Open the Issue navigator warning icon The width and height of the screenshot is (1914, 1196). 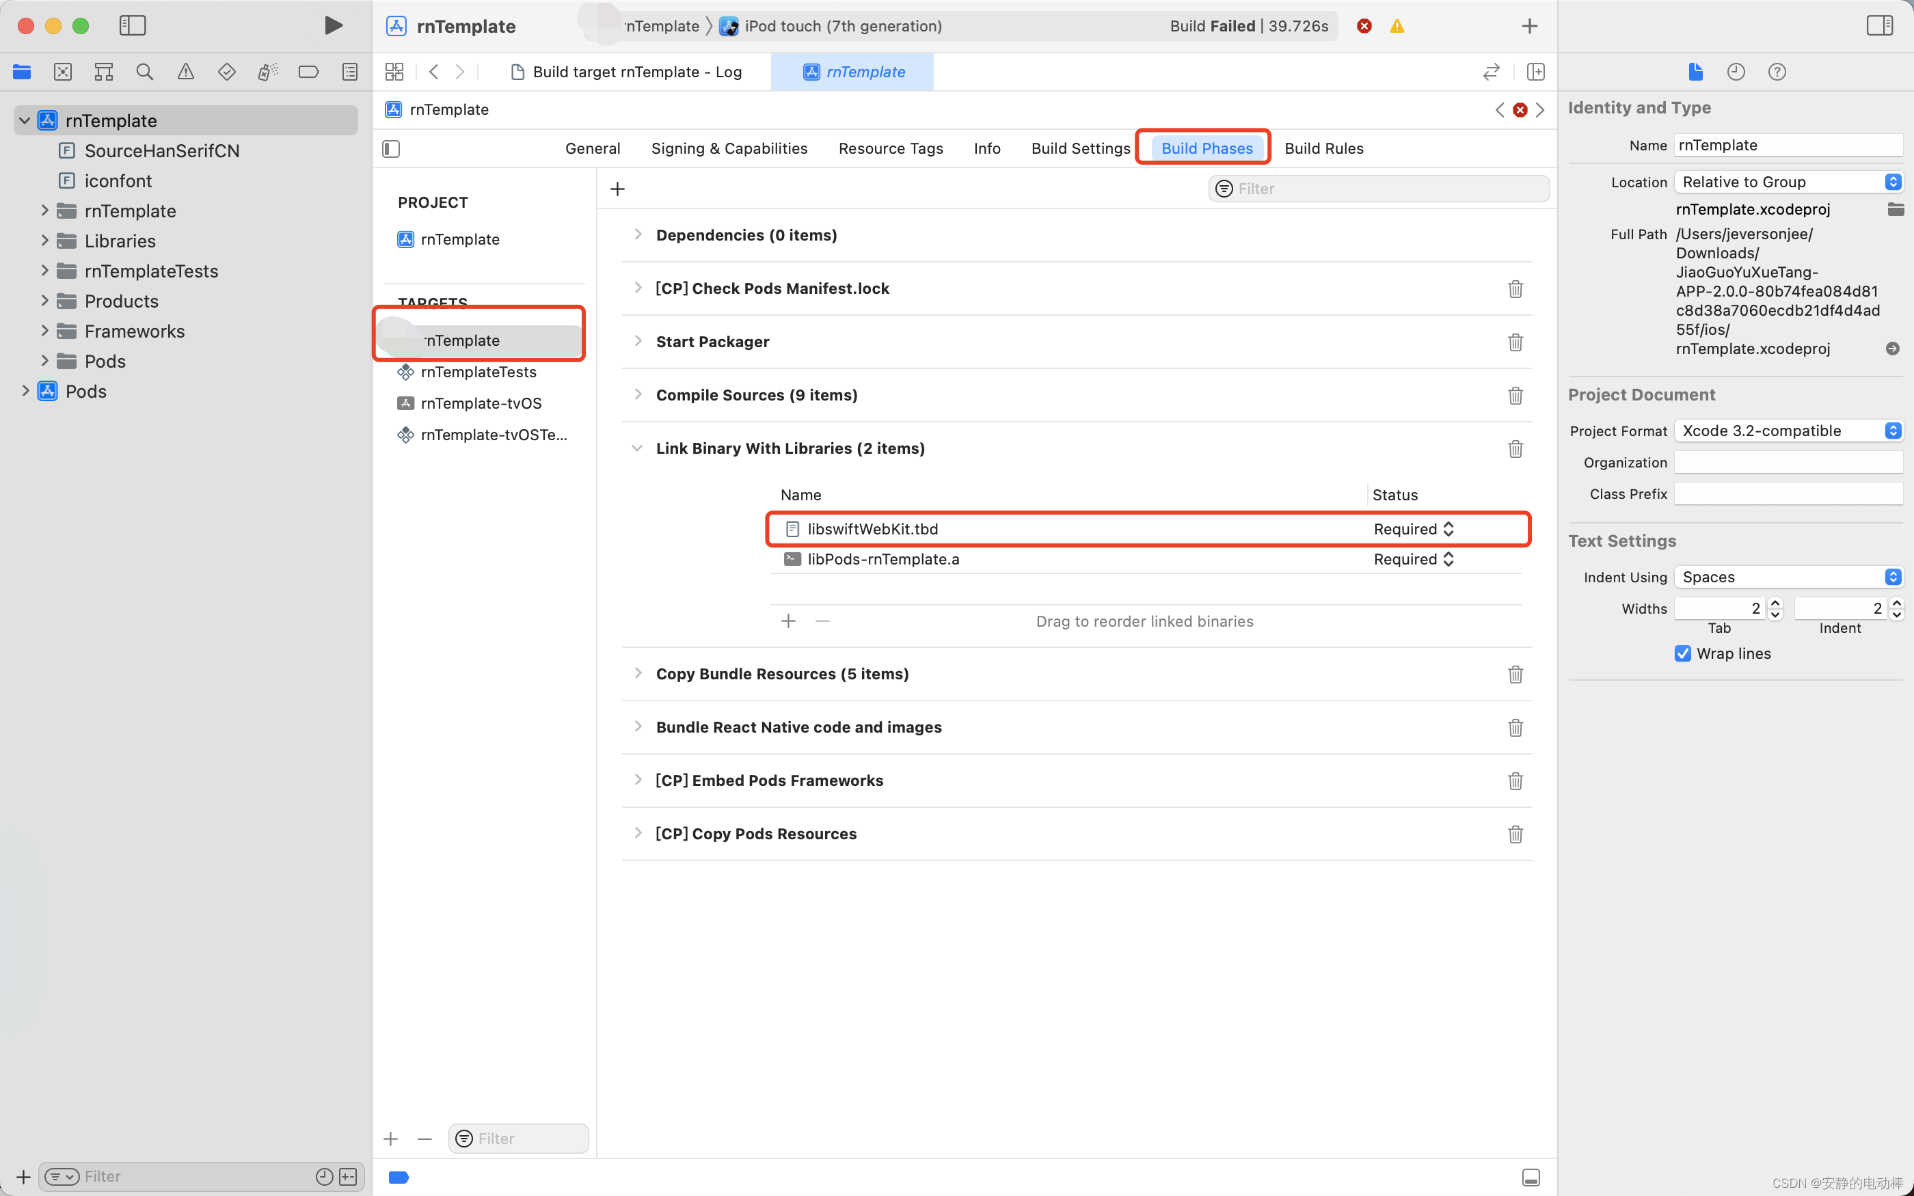[x=185, y=72]
